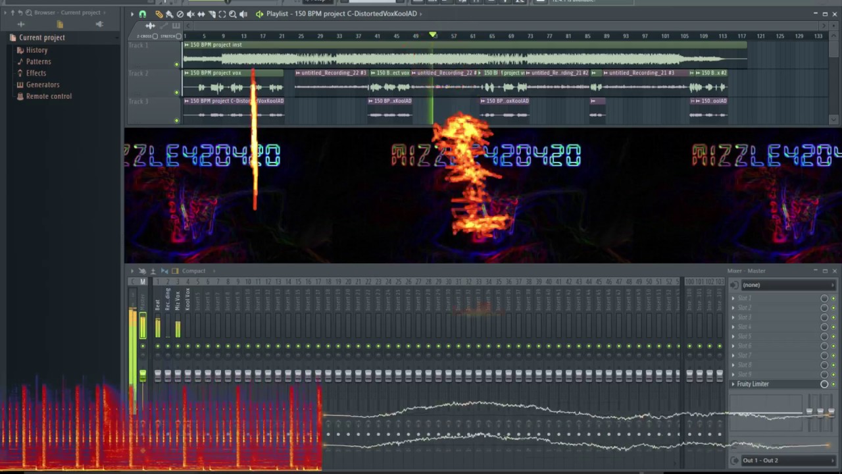Select the Zoom magnifier tool in playlist
Image resolution: width=842 pixels, height=474 pixels.
(232, 14)
